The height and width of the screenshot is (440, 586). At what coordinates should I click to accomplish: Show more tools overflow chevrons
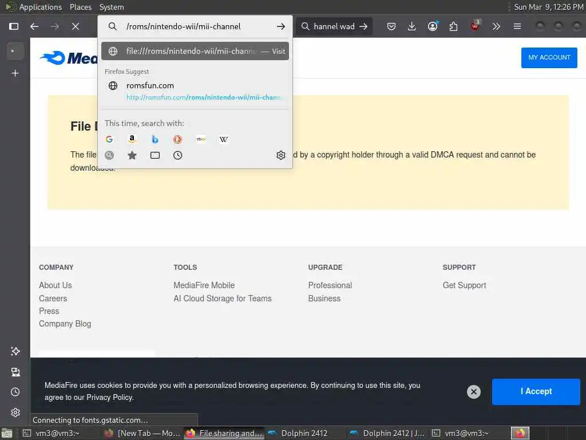pos(496,26)
